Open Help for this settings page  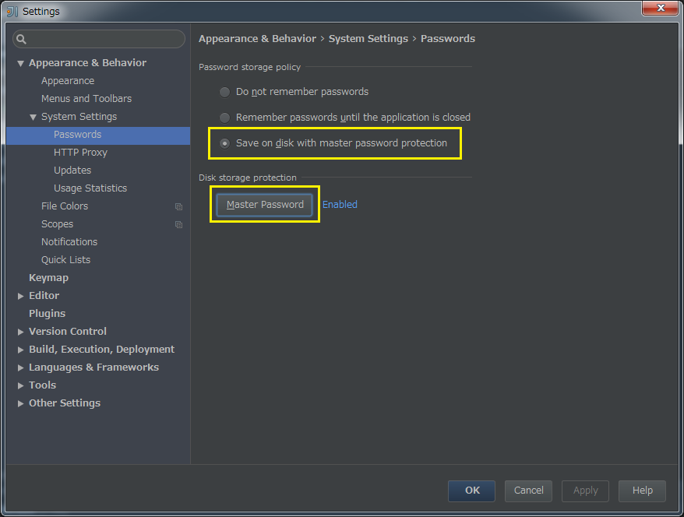click(641, 491)
